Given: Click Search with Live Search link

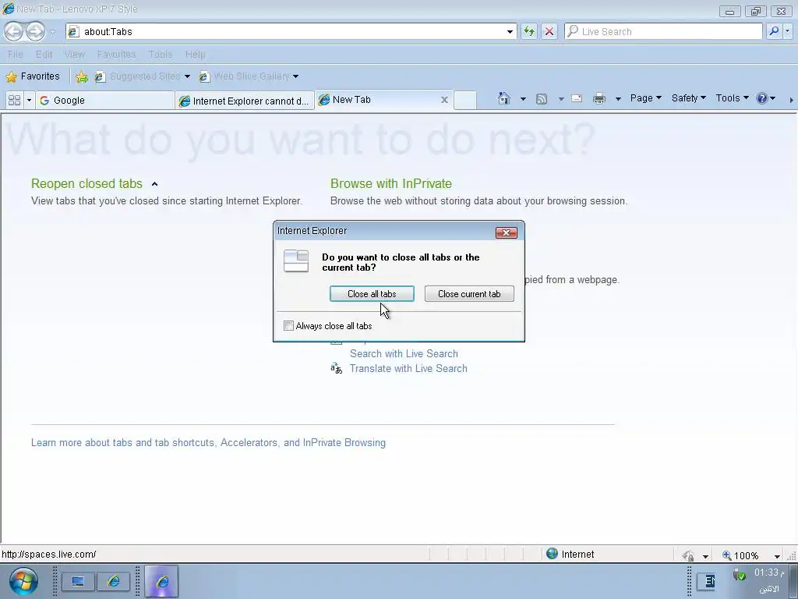Looking at the screenshot, I should click(404, 353).
